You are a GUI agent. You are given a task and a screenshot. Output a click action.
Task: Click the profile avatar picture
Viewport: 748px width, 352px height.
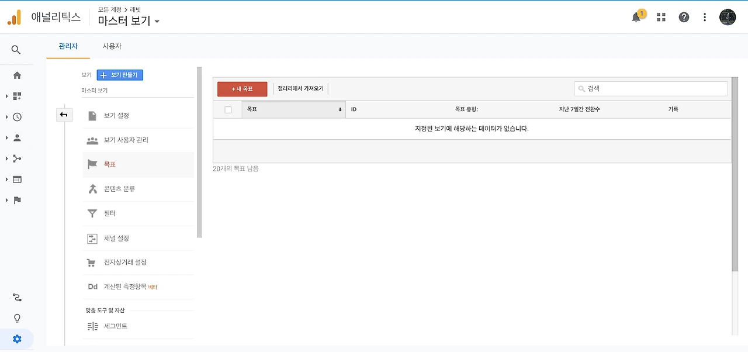(728, 17)
